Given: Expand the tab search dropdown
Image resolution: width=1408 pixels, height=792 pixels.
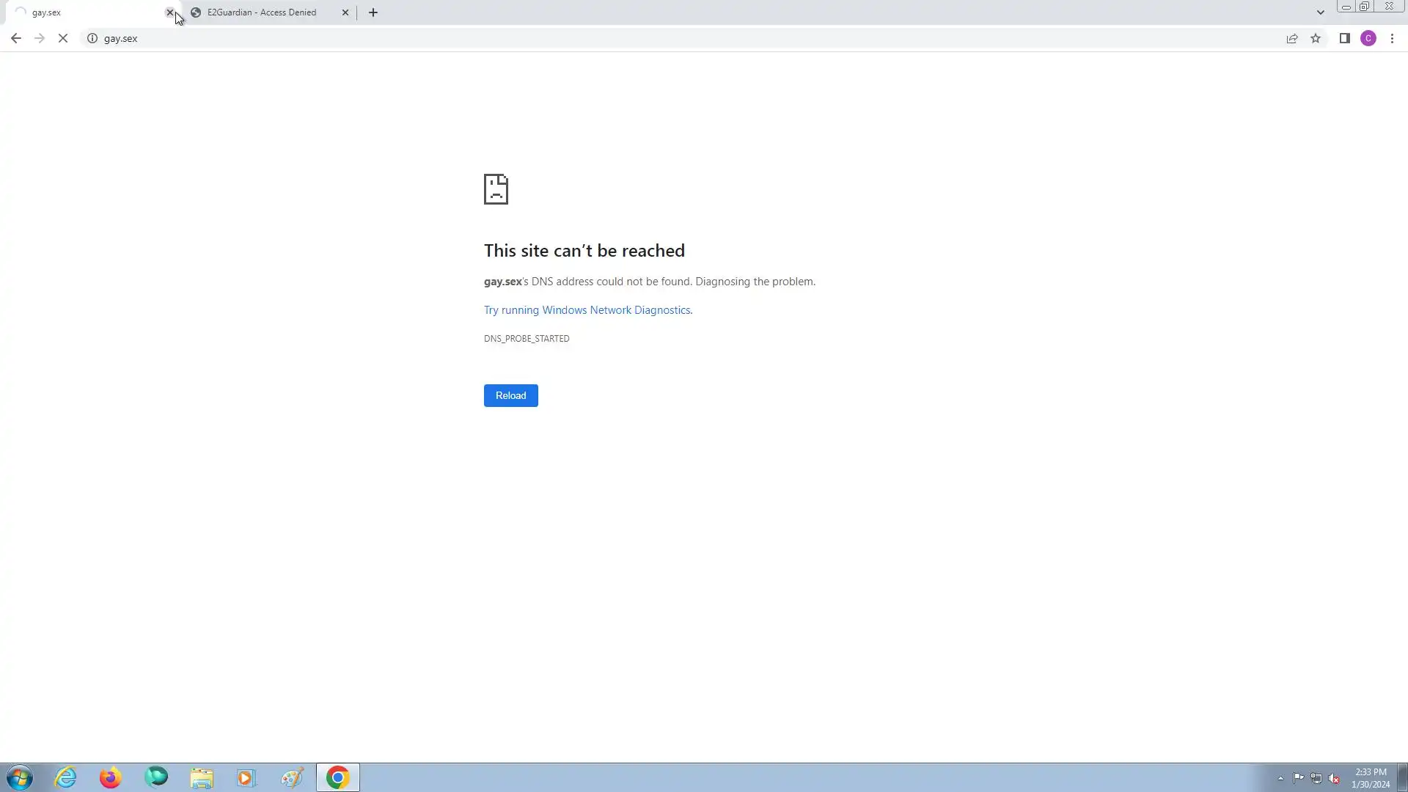Looking at the screenshot, I should (1320, 12).
